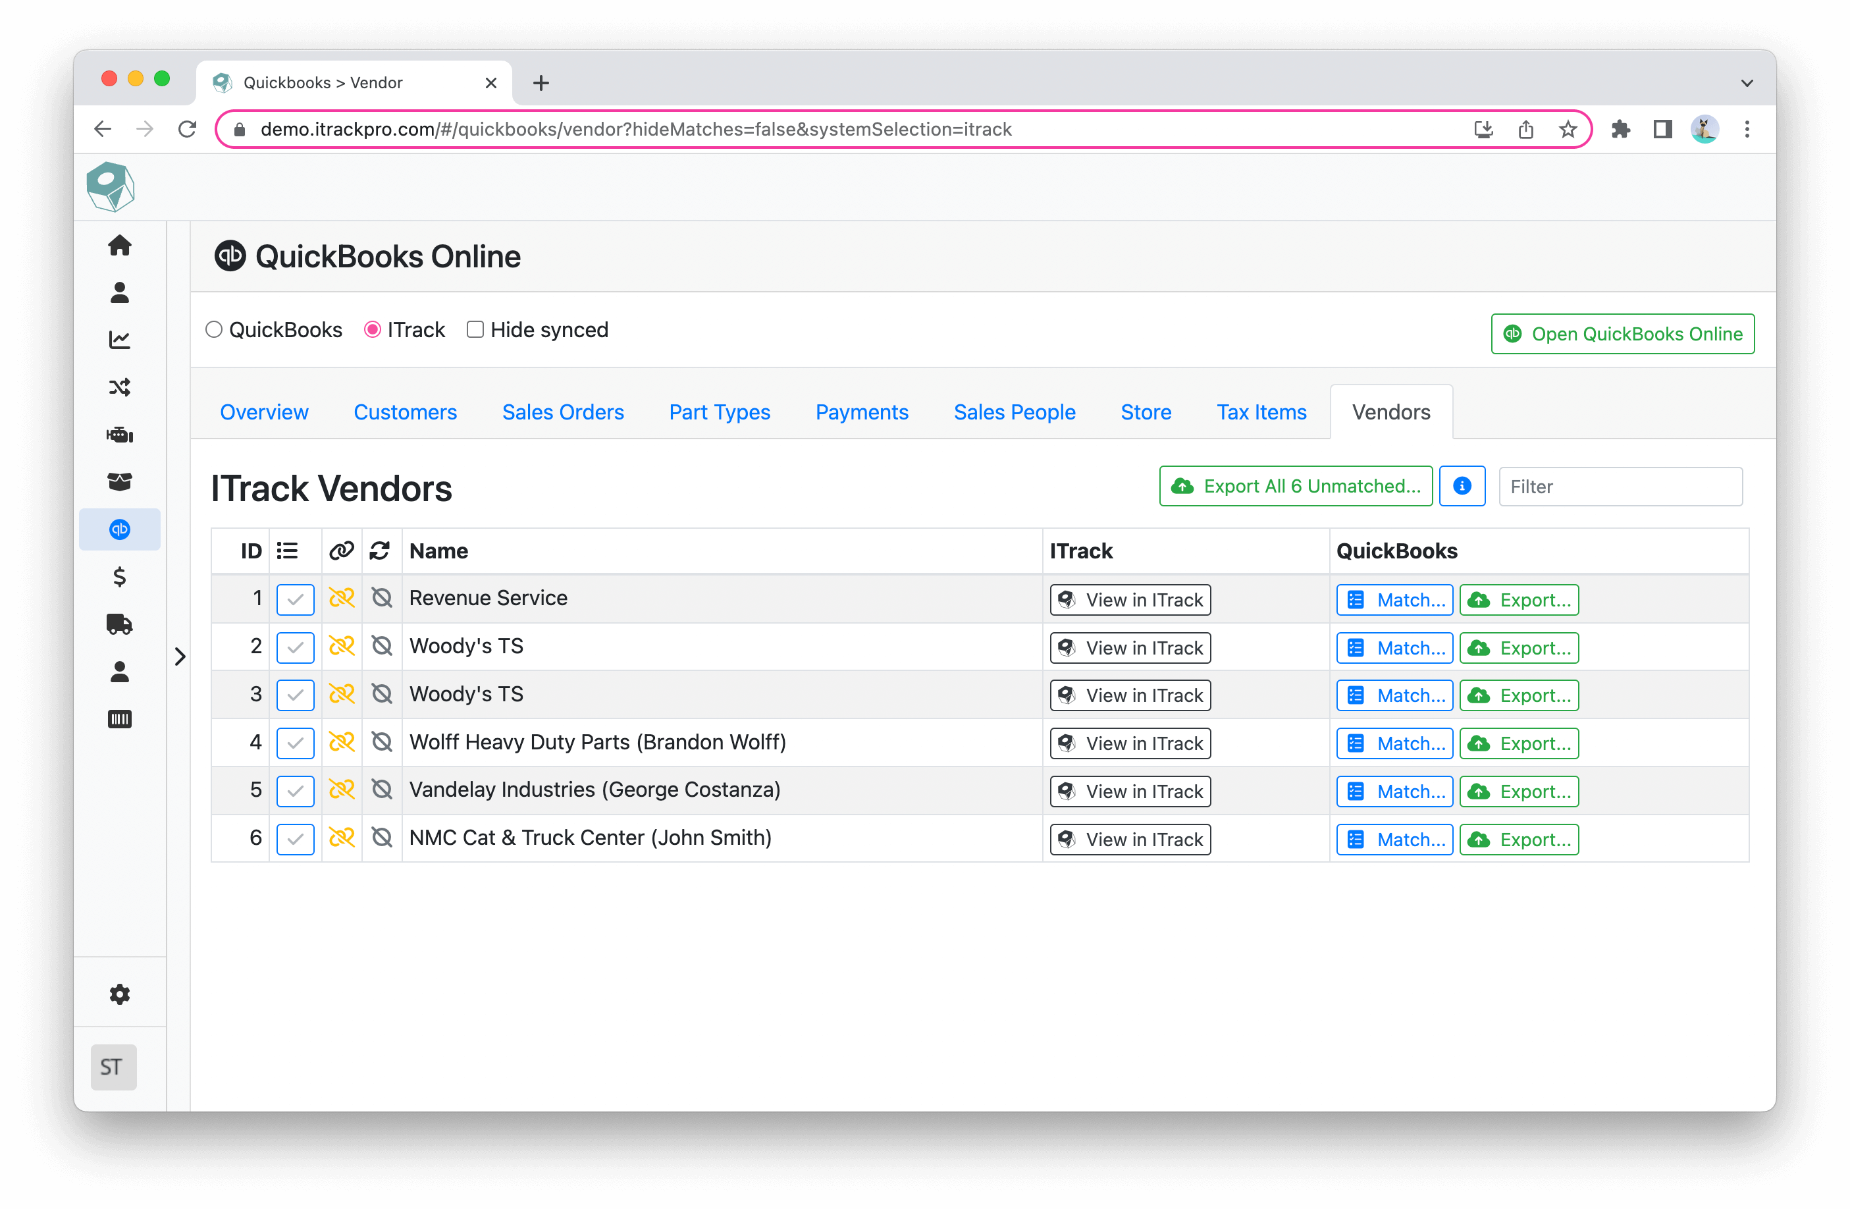1850x1209 pixels.
Task: Open the barcode icon in sidebar
Action: [120, 719]
